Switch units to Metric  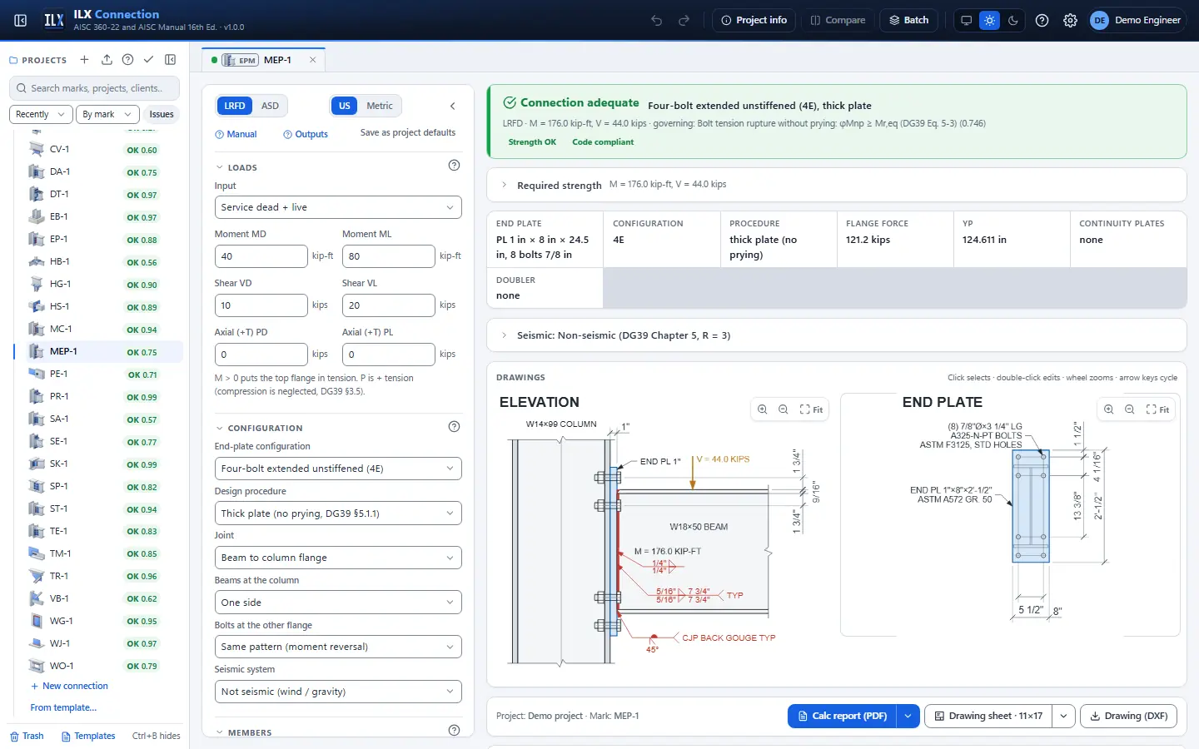pyautogui.click(x=380, y=106)
